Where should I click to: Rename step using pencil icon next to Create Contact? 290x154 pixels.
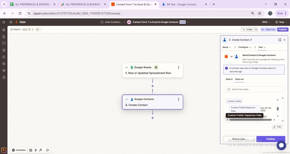pyautogui.click(x=251, y=40)
